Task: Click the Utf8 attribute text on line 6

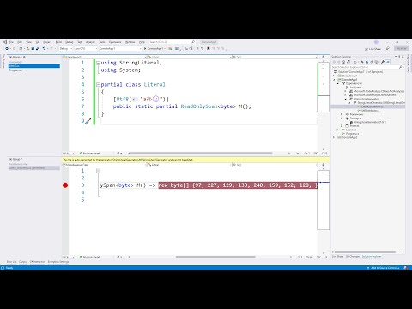Action: tap(122, 99)
